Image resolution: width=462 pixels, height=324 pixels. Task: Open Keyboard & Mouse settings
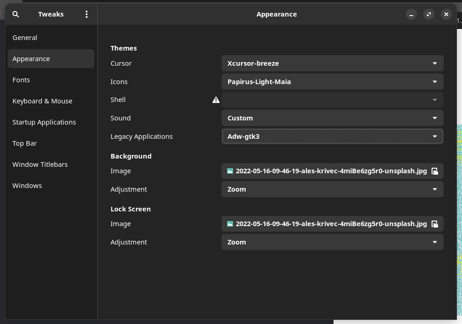[42, 101]
